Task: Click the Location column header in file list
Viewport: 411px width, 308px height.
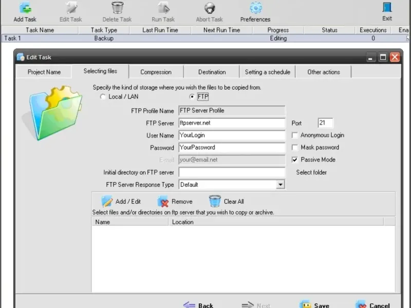Action: pos(276,222)
